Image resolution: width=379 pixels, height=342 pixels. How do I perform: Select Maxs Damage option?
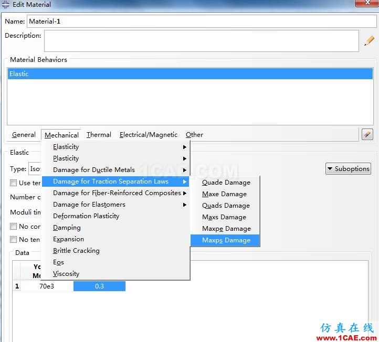coord(225,217)
